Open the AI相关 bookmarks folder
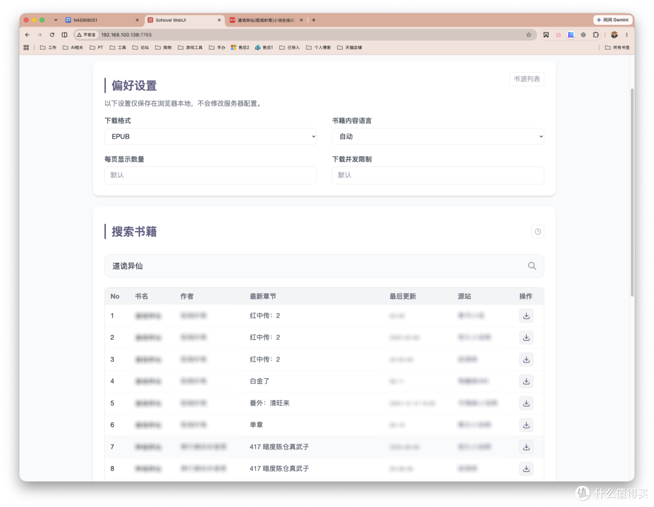 point(73,47)
